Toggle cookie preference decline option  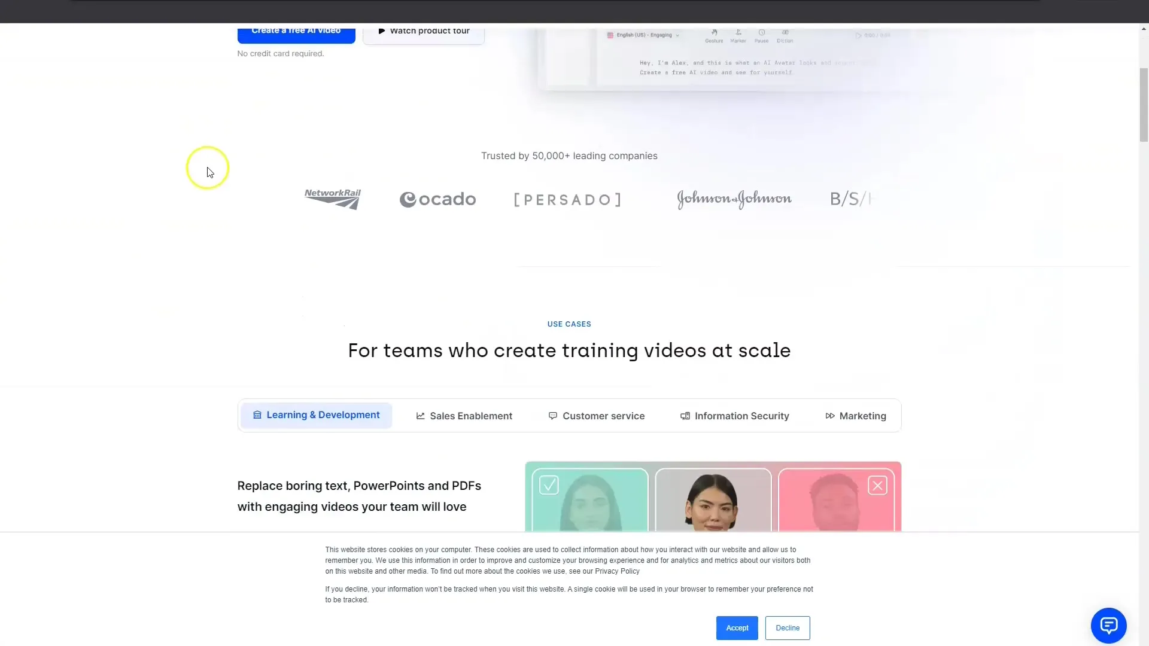[787, 627]
